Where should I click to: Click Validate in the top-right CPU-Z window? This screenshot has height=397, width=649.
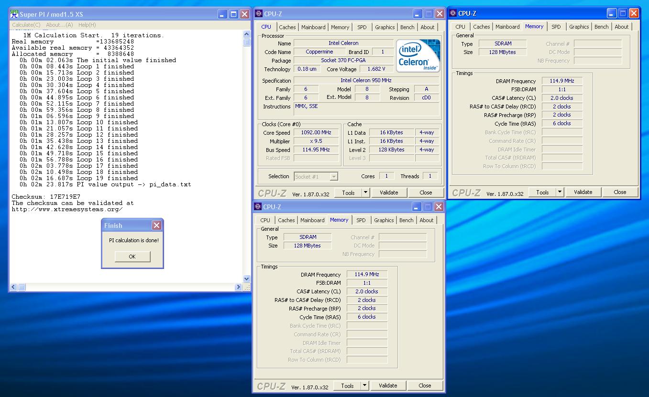(583, 192)
